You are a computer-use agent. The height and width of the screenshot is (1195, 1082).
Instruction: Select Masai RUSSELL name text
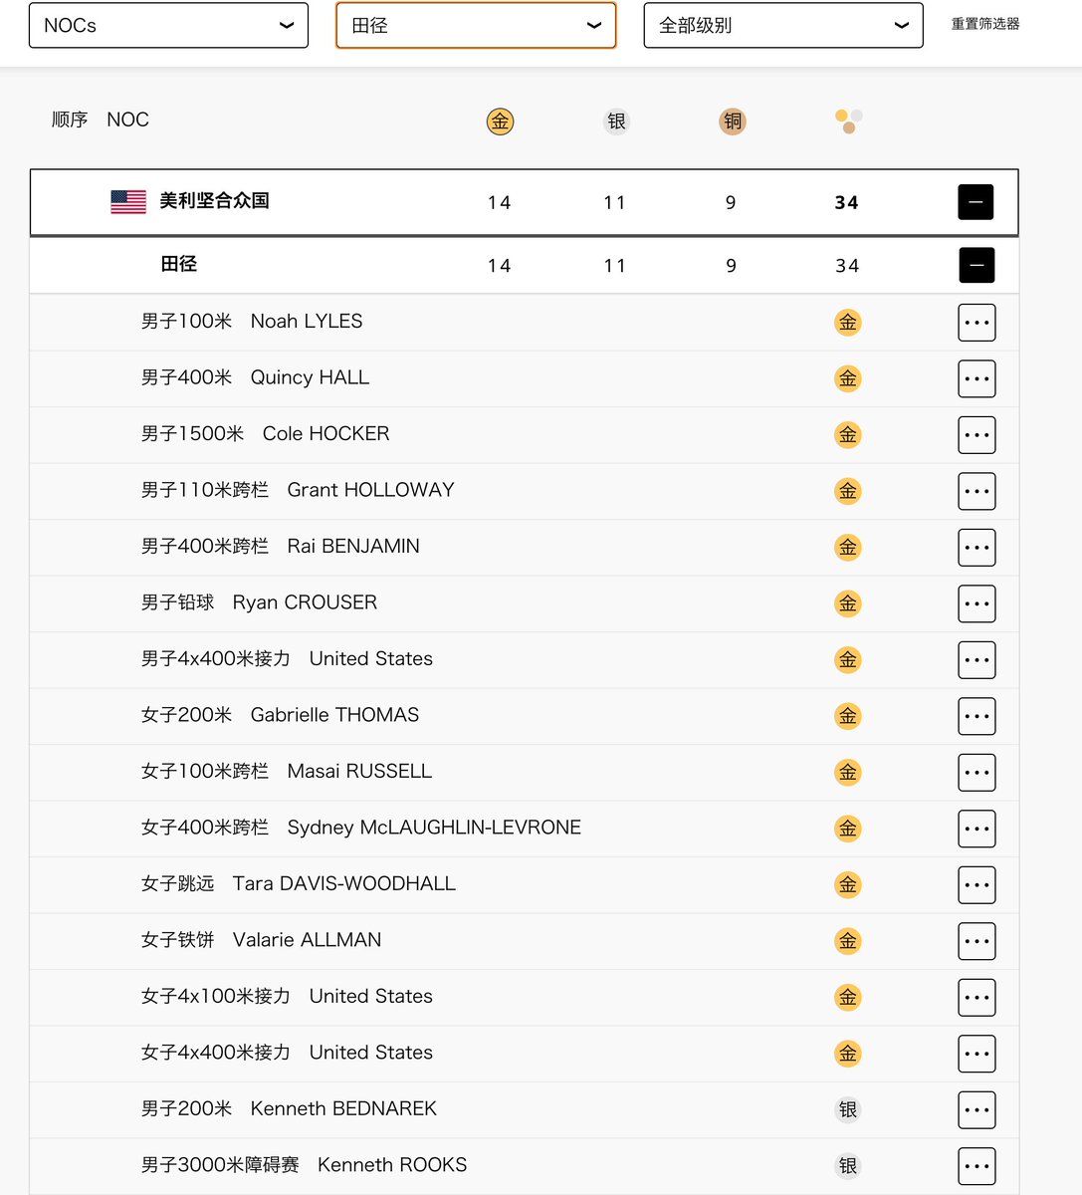[359, 771]
